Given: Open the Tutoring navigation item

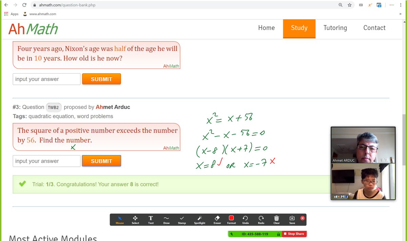Looking at the screenshot, I should 335,28.
